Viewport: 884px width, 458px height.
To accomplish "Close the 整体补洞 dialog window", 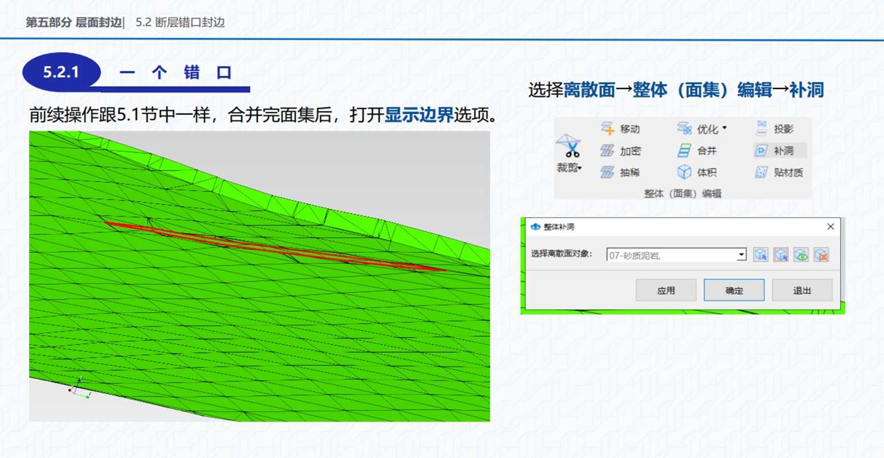I will [x=830, y=227].
